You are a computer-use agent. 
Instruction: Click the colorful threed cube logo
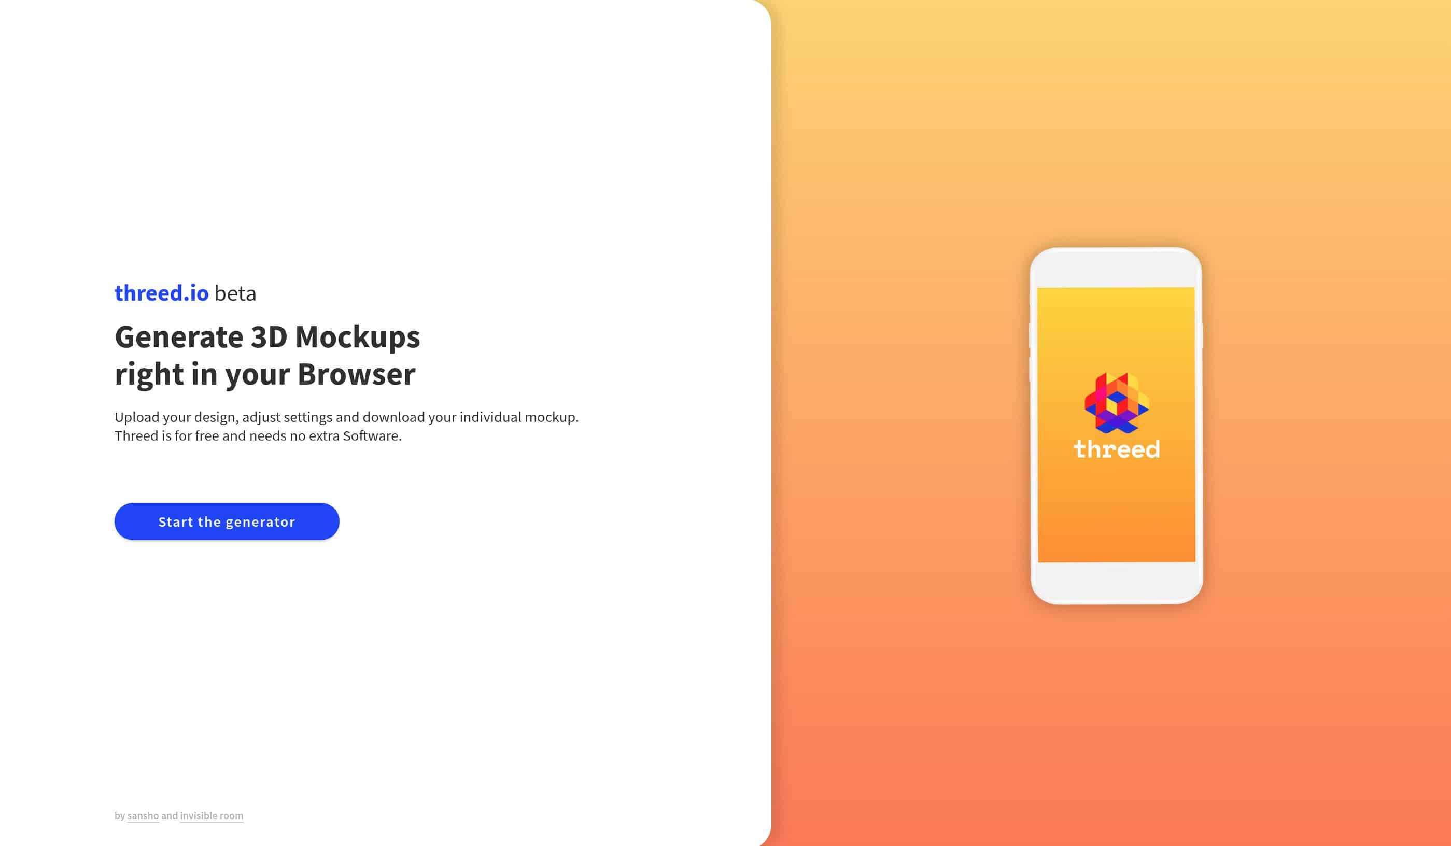[x=1115, y=403]
